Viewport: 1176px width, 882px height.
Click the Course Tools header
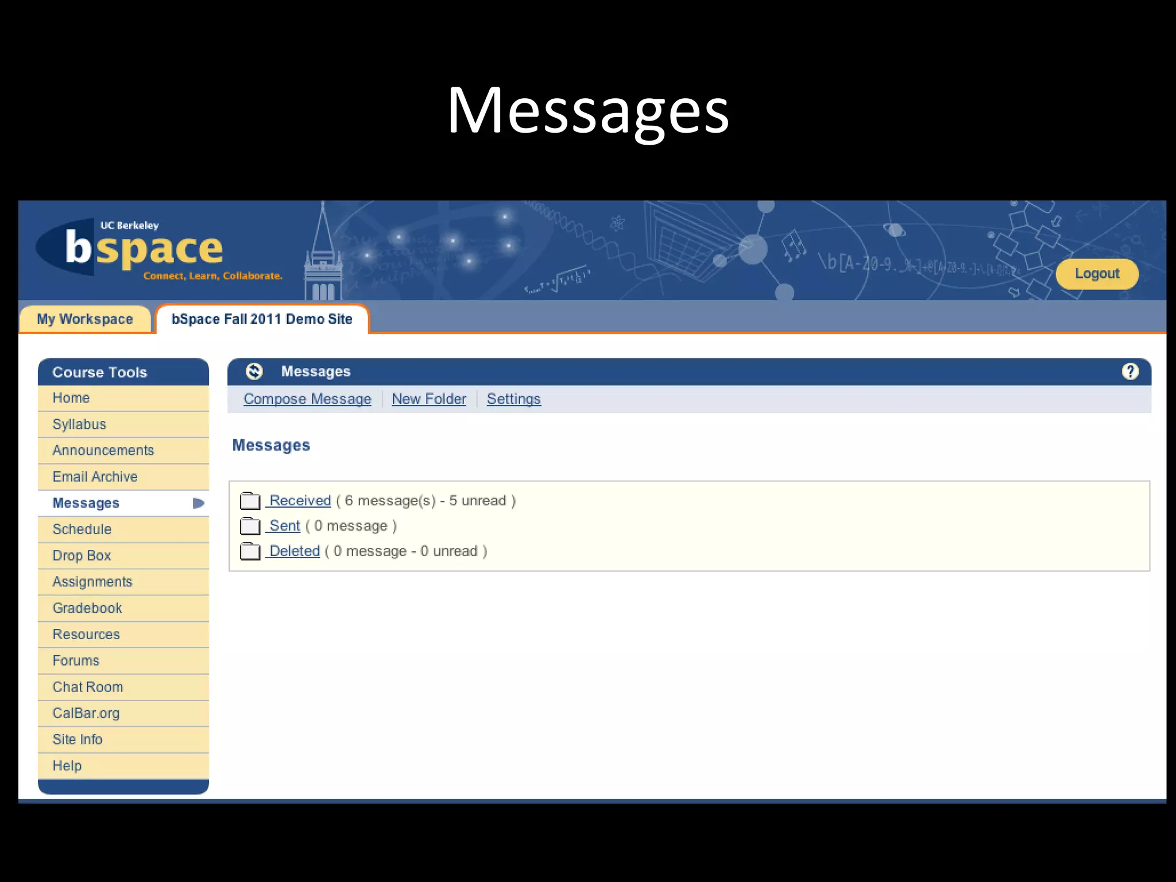pyautogui.click(x=123, y=372)
